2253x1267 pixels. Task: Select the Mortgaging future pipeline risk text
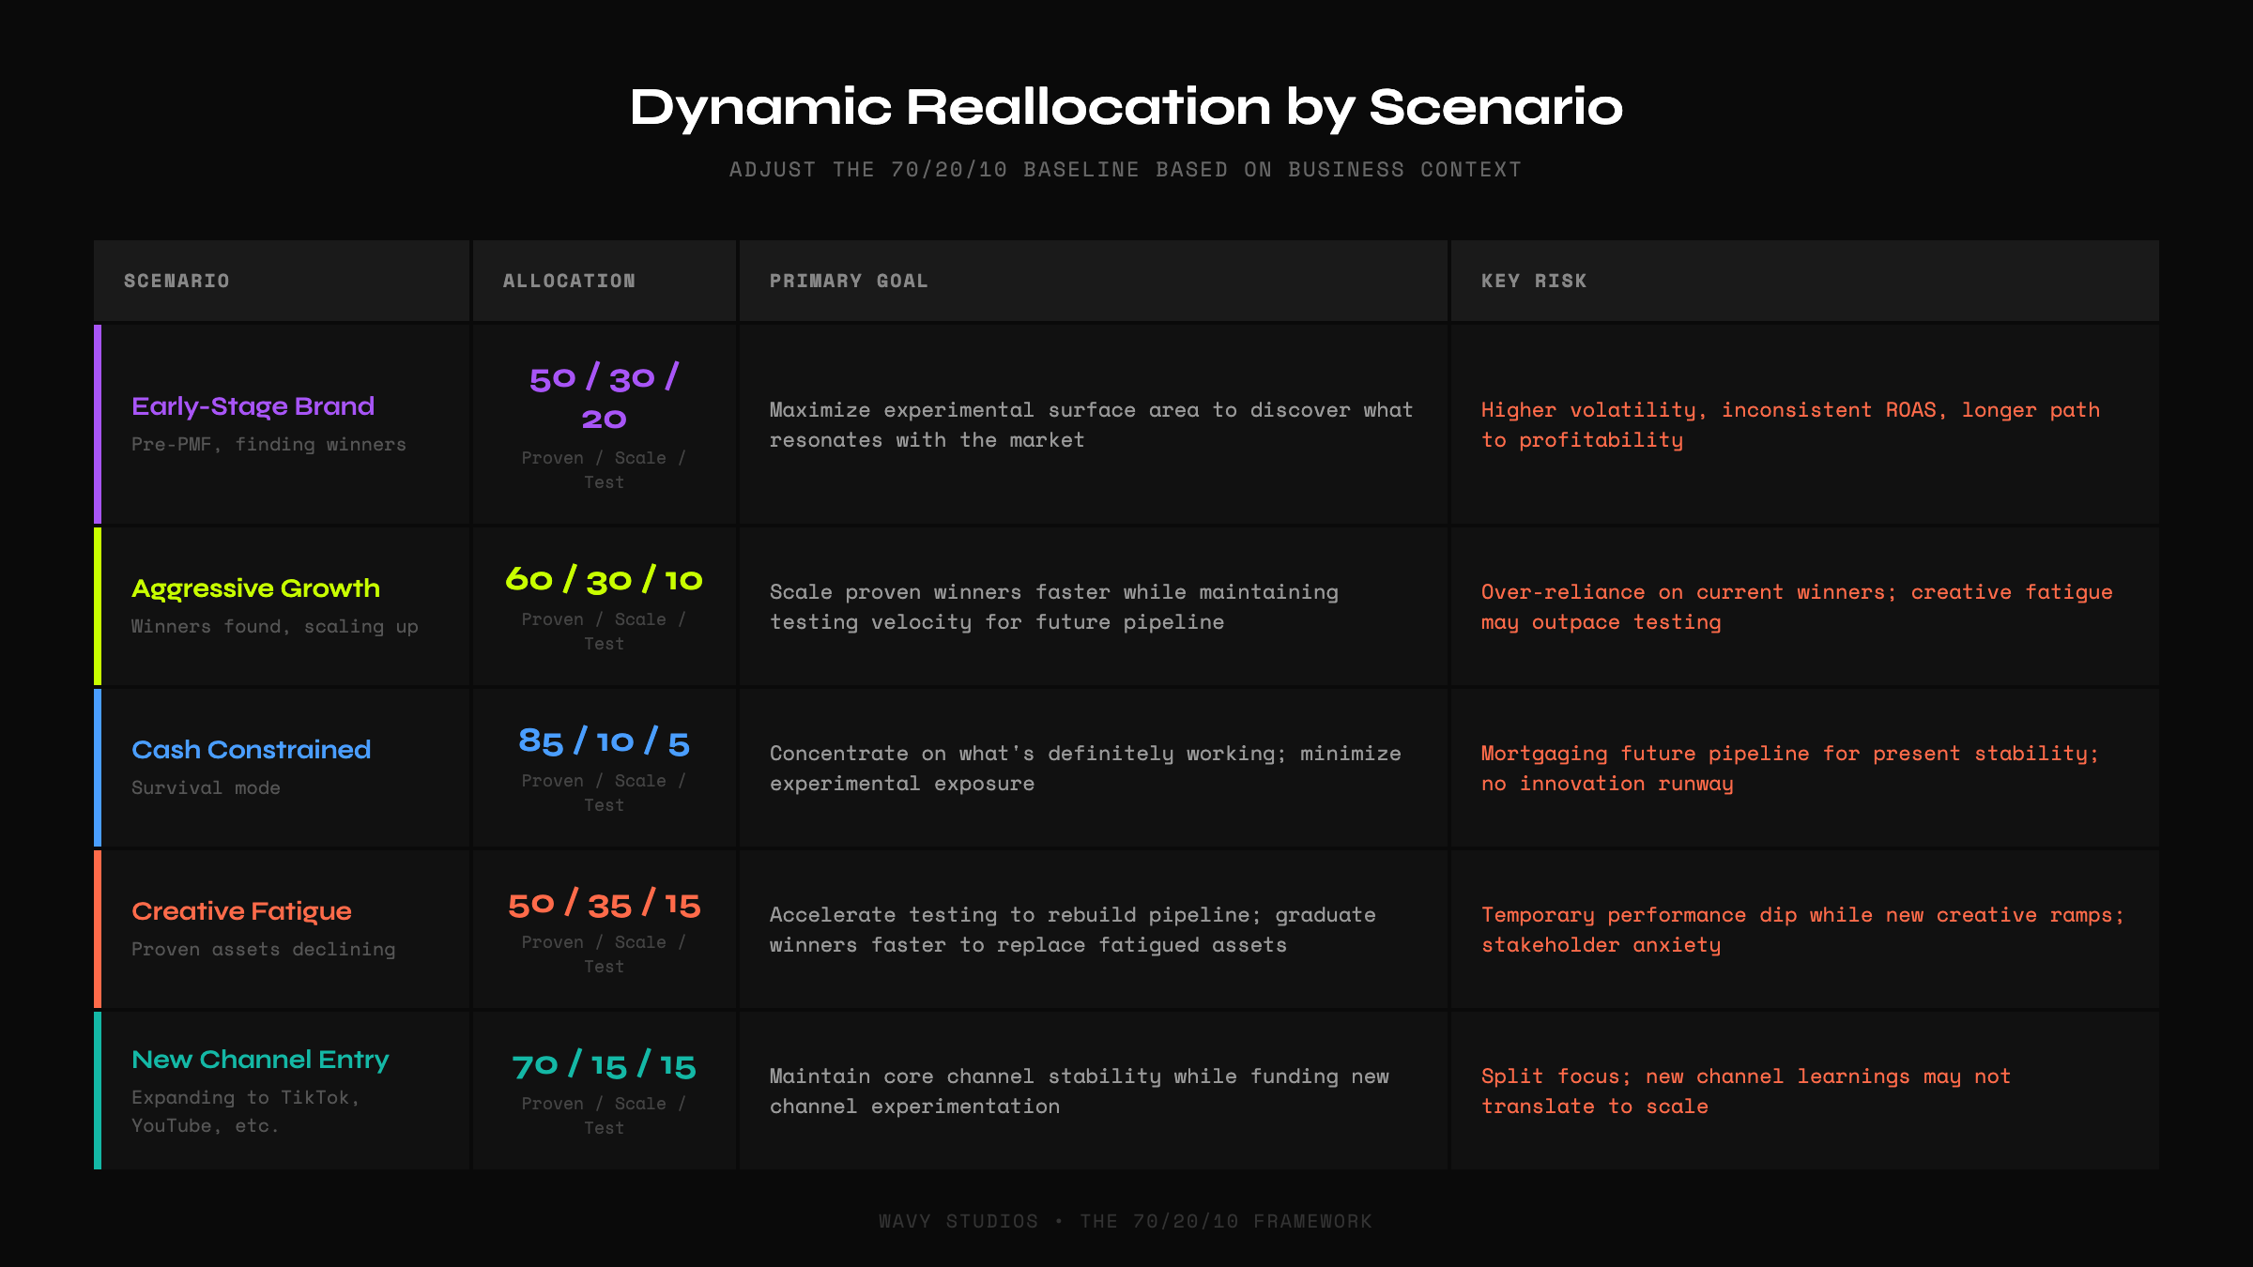[x=1789, y=768]
